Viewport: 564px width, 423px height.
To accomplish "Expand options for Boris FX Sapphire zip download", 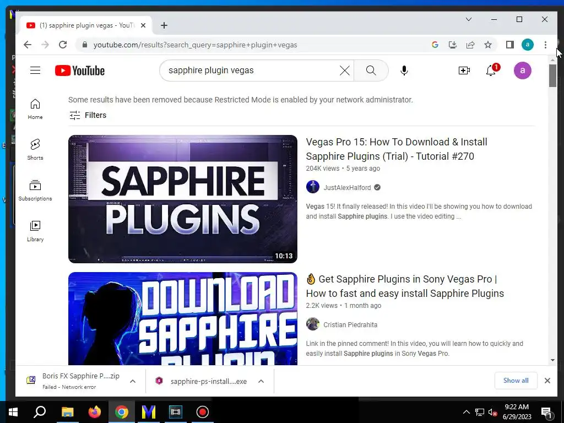I will pyautogui.click(x=133, y=381).
